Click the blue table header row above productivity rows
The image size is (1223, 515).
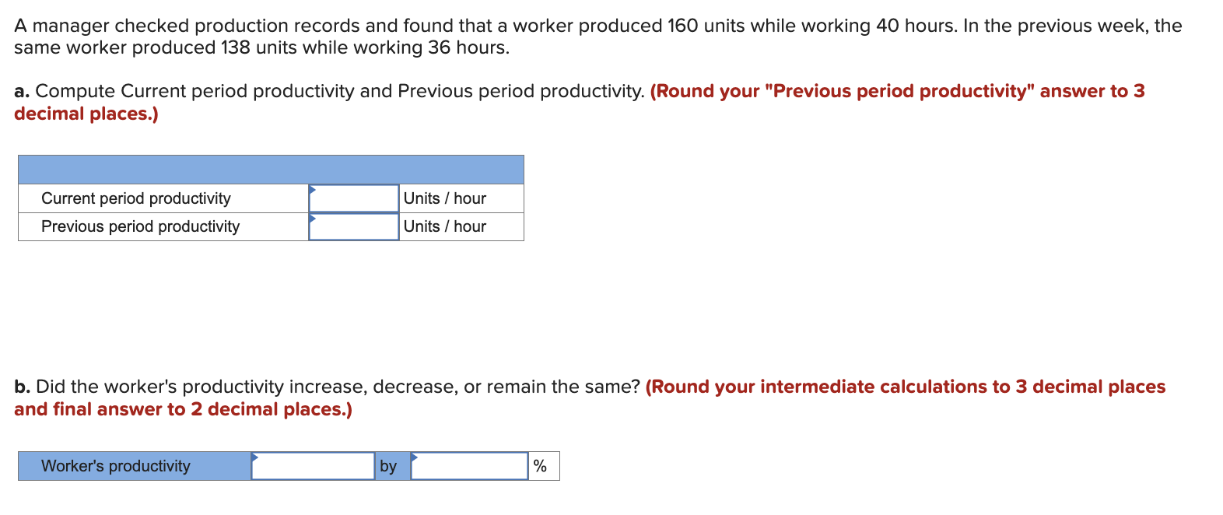(x=271, y=169)
